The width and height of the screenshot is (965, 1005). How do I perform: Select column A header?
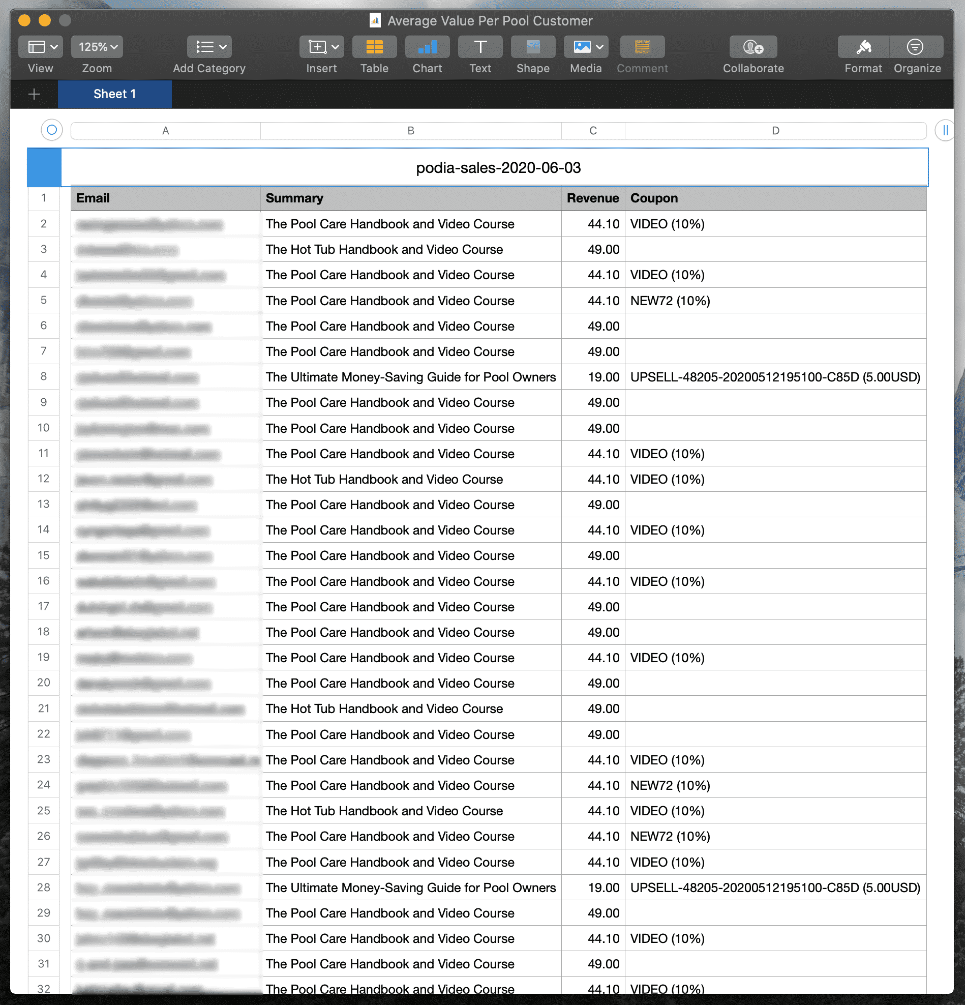166,131
